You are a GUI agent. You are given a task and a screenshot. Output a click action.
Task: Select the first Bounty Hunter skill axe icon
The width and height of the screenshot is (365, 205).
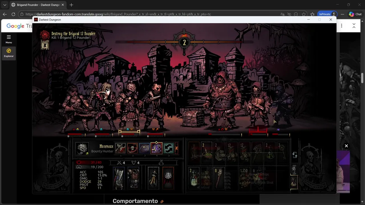point(120,148)
